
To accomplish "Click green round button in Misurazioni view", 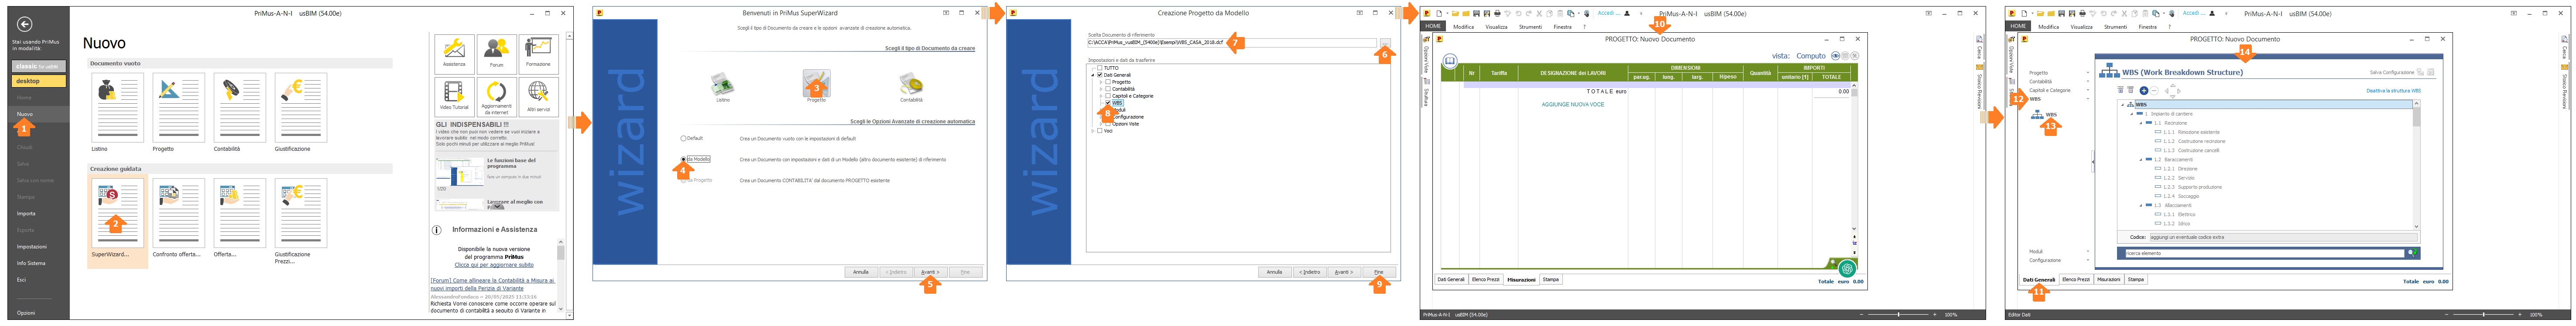I will click(x=1847, y=268).
